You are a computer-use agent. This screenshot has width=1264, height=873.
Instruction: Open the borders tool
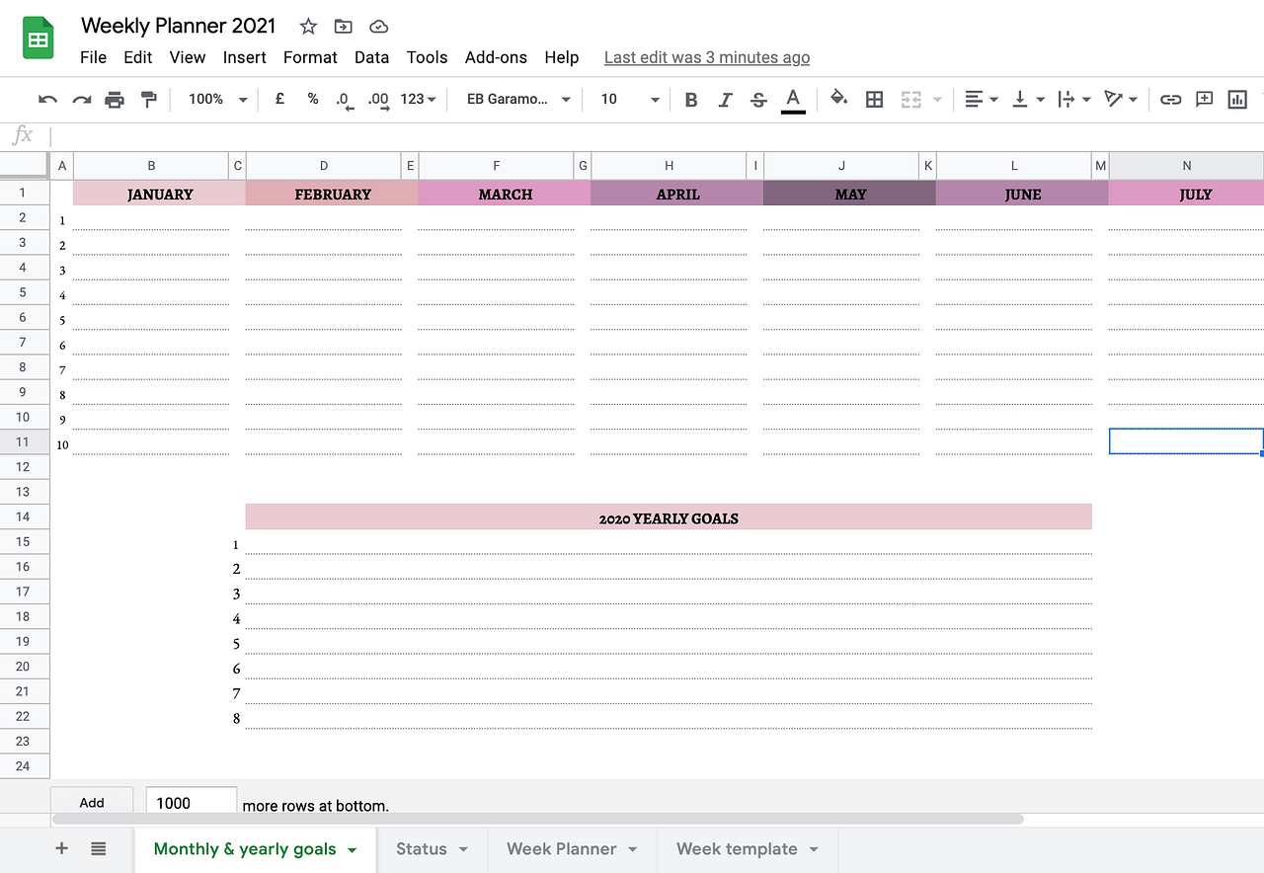point(874,99)
